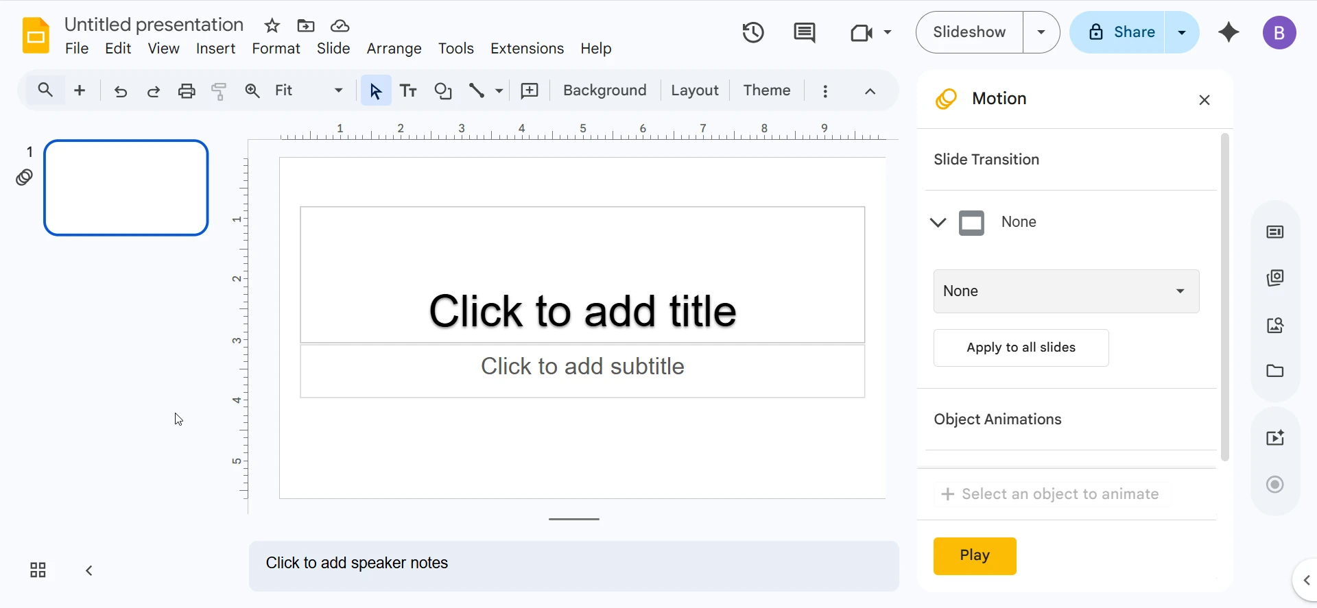This screenshot has width=1317, height=608.
Task: Click the paint format roller icon
Action: tap(219, 90)
